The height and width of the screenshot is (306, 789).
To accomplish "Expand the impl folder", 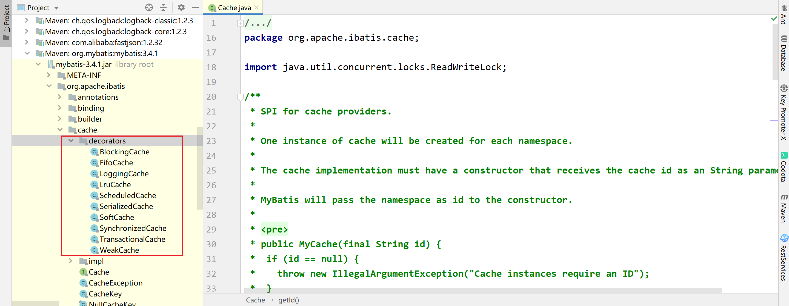I will pyautogui.click(x=71, y=261).
